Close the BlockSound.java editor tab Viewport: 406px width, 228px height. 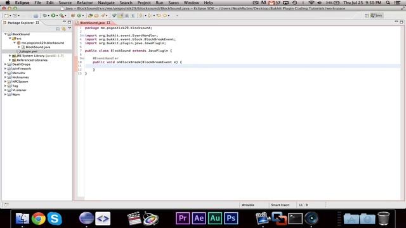coord(108,23)
